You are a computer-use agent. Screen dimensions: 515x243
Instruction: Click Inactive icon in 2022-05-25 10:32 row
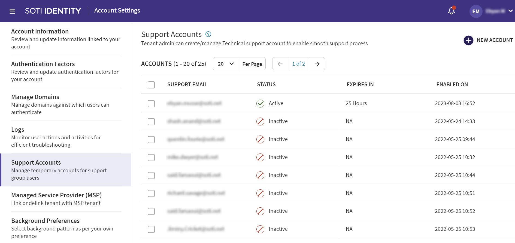click(x=260, y=157)
